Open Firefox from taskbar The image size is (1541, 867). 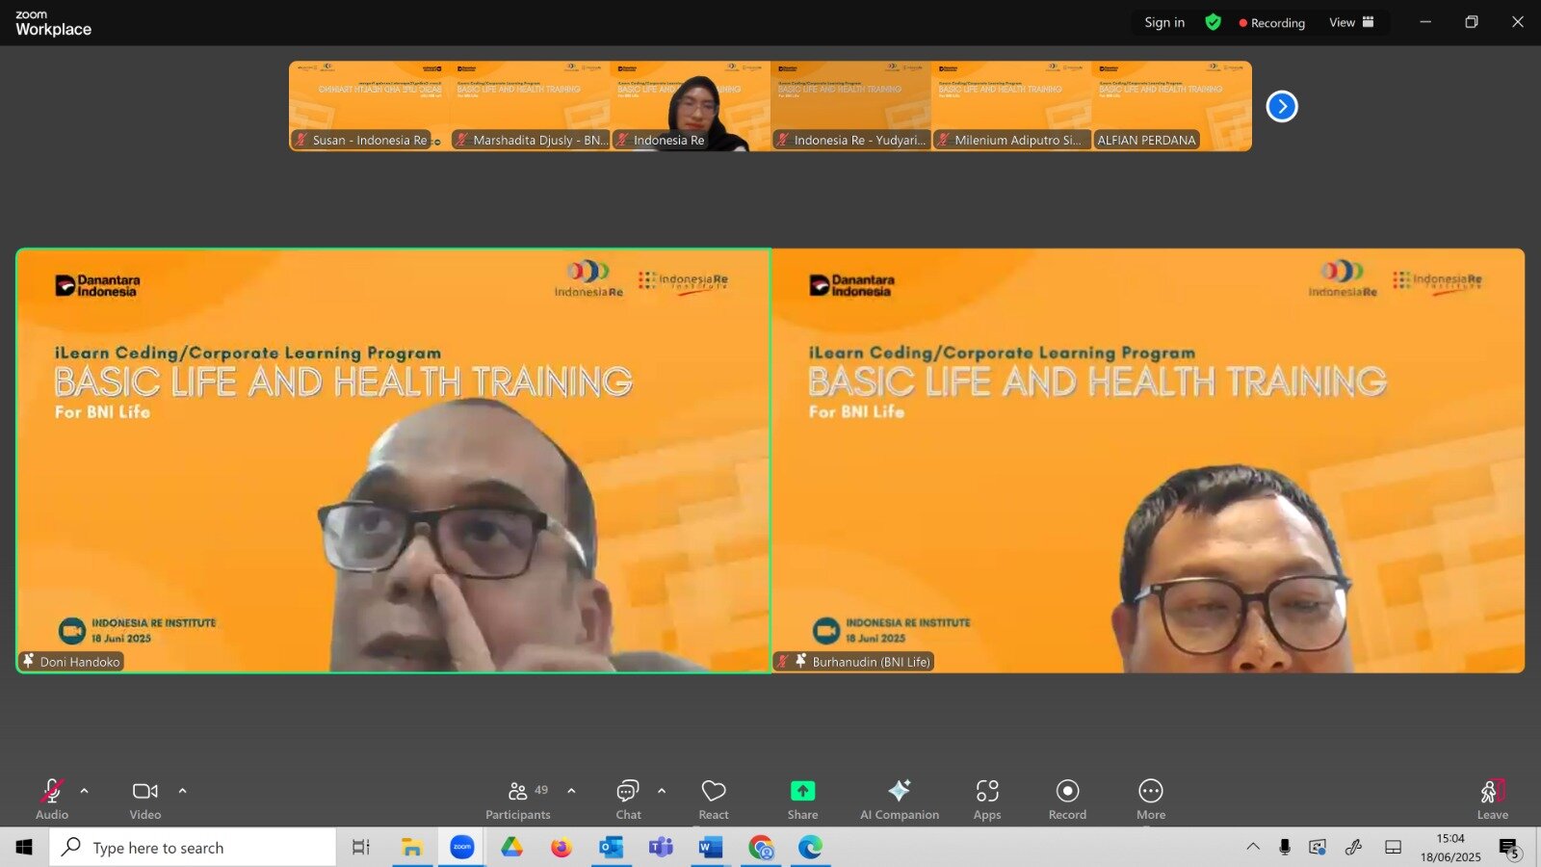pyautogui.click(x=562, y=847)
